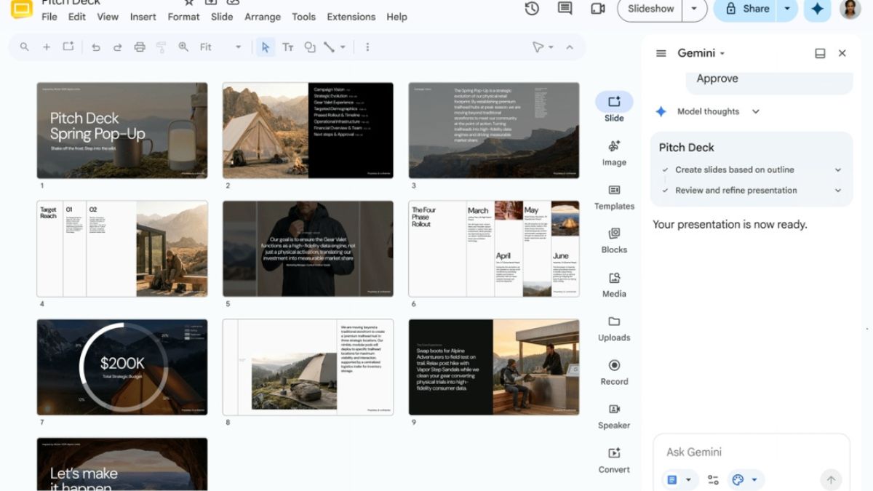Open the Google Slides home logo
Viewport: 873px width, 491px height.
pos(22,9)
